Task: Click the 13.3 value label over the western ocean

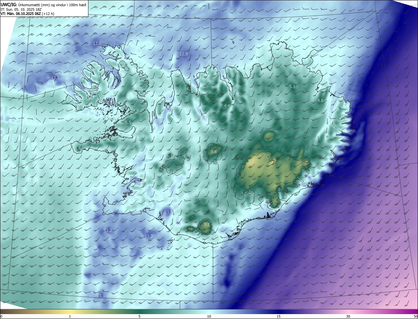Action: 55,78
